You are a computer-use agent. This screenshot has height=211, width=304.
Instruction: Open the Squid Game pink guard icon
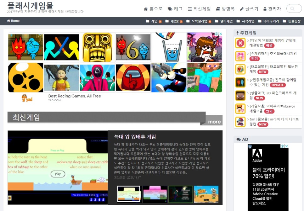(97, 77)
